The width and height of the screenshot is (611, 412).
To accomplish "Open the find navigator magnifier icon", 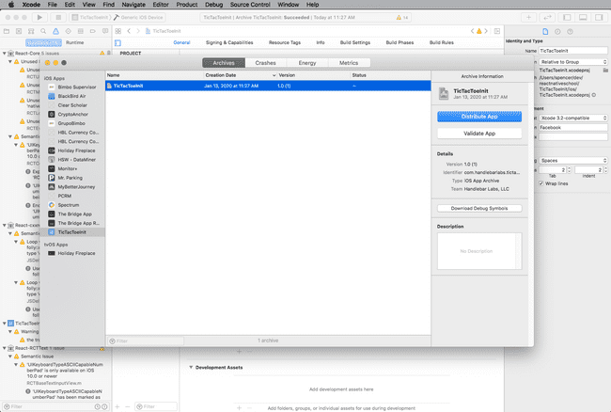I will 43,31.
